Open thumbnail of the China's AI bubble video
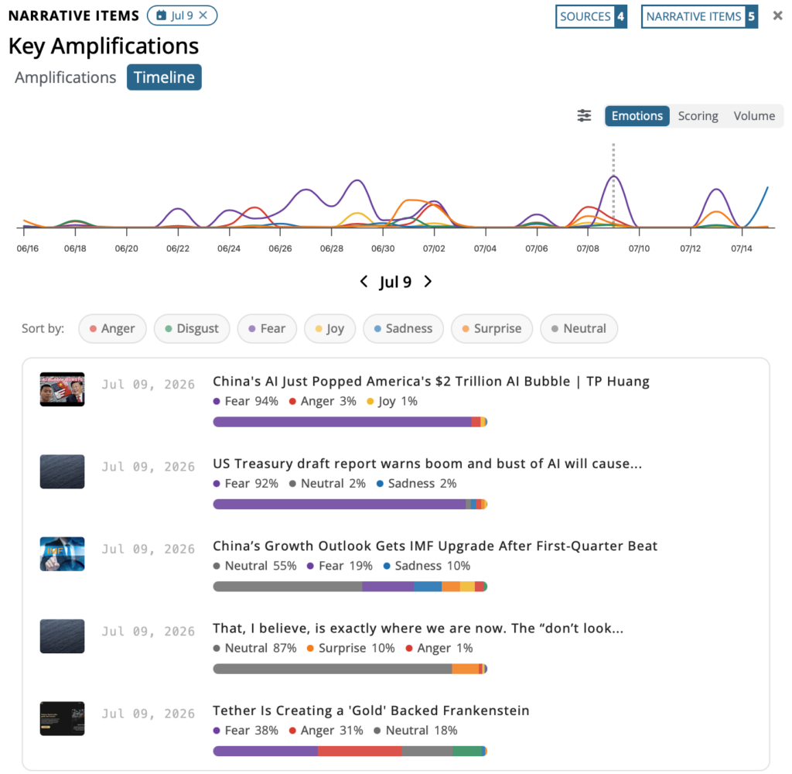Screen dimensions: 792x774 pos(62,389)
